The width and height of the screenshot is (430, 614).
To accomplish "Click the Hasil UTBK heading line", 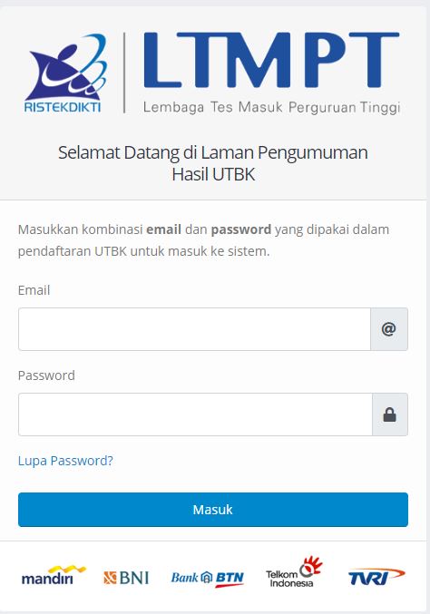I will [x=213, y=175].
